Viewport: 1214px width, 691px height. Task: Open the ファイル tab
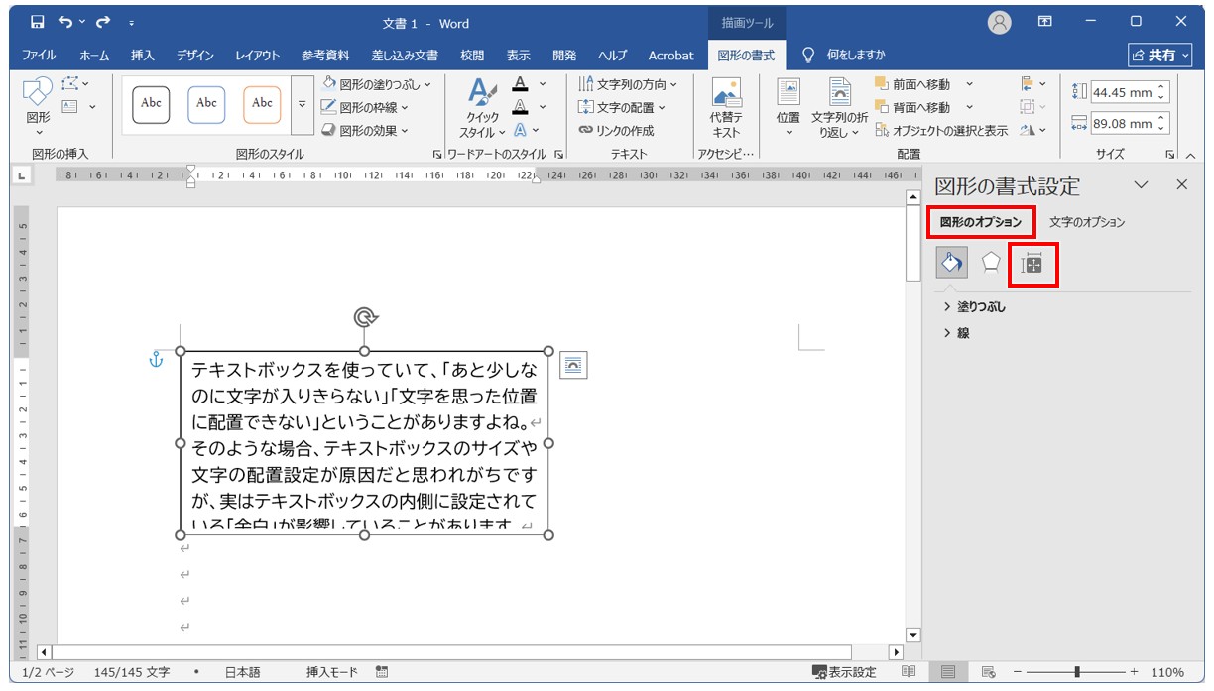(x=39, y=56)
